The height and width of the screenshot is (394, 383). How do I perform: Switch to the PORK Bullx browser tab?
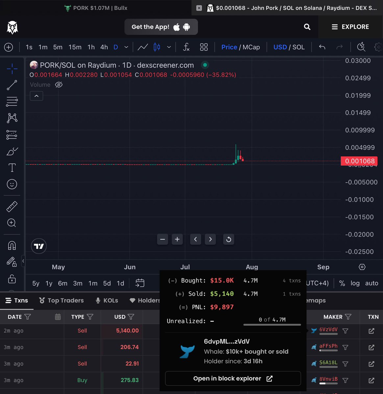(96, 8)
